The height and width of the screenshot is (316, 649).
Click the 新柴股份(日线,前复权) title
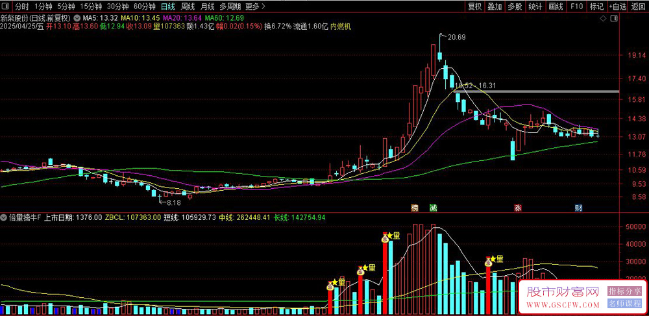(36, 18)
